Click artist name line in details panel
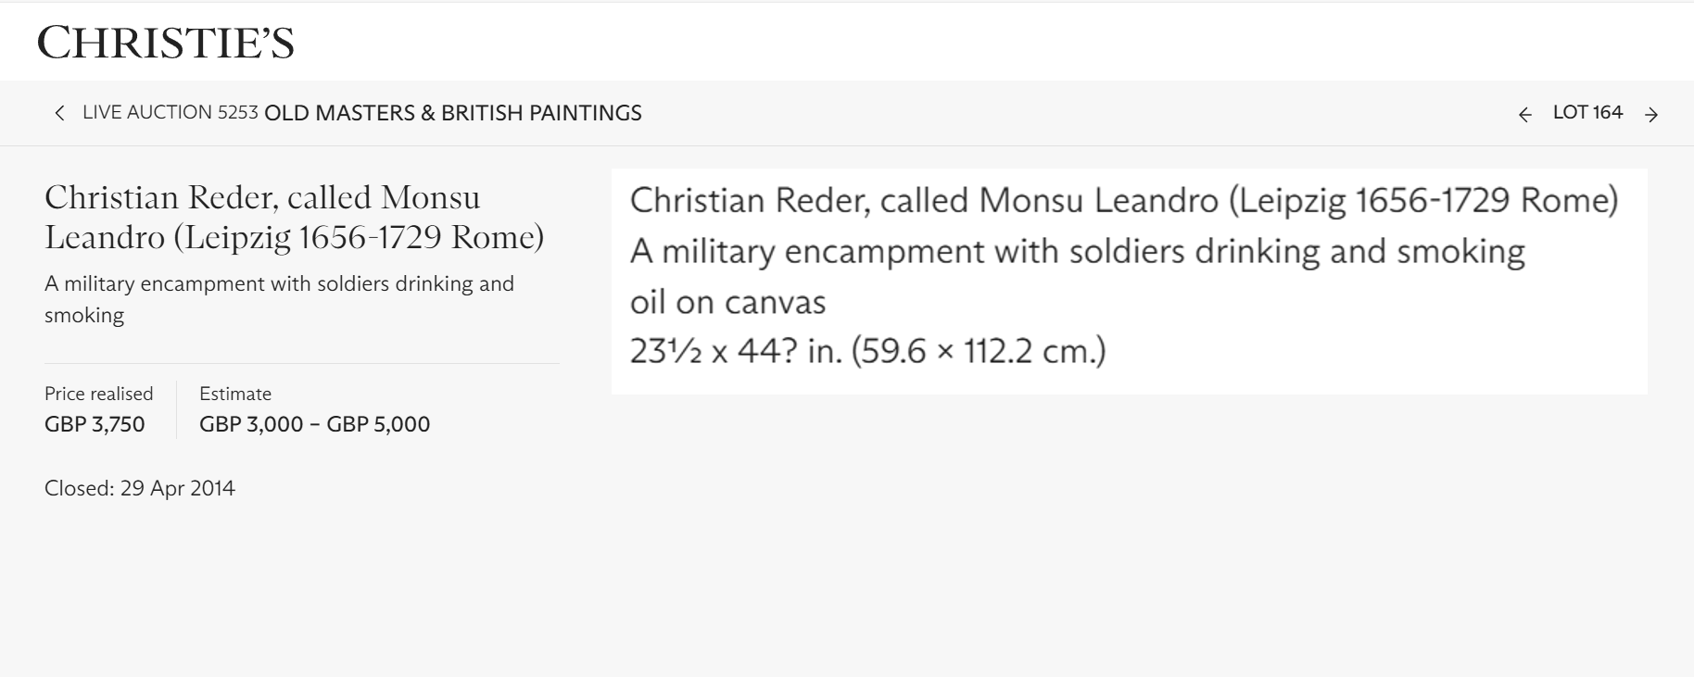The width and height of the screenshot is (1694, 677). 1123,201
